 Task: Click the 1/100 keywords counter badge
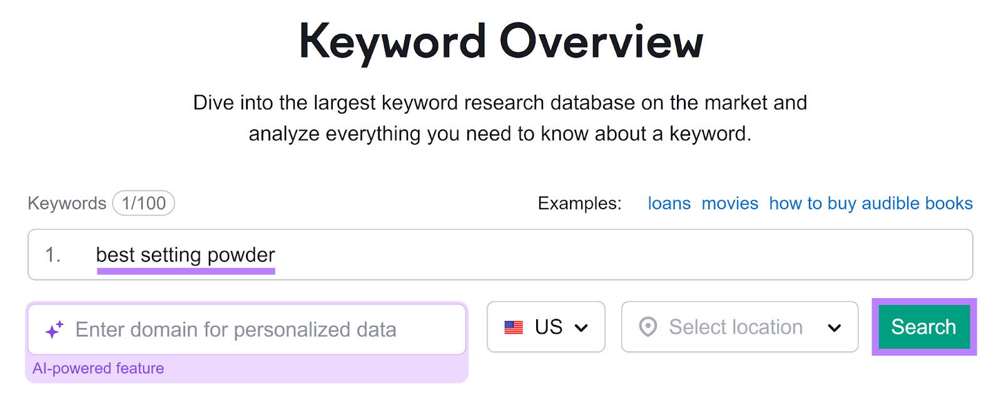click(x=143, y=202)
